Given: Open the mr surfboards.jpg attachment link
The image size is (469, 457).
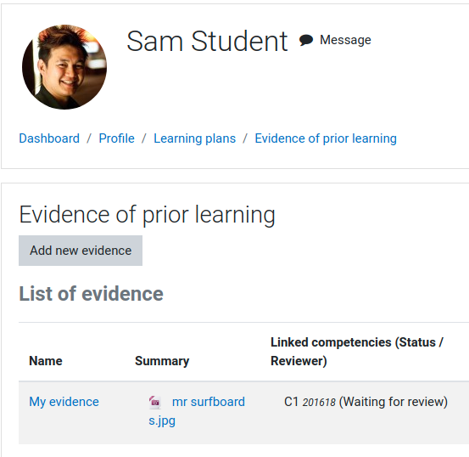Looking at the screenshot, I should pos(197,411).
